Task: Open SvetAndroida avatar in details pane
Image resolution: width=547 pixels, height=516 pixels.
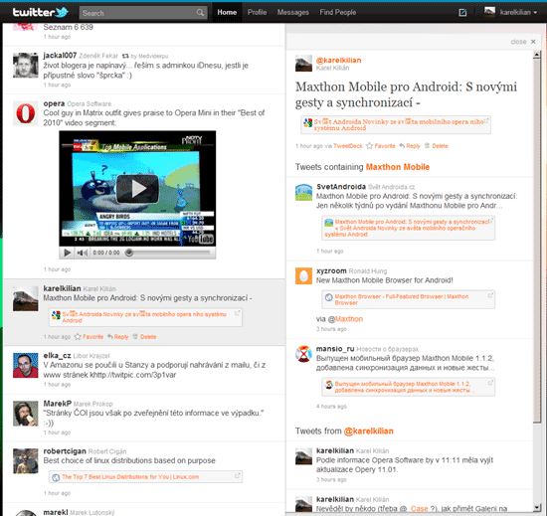Action: tap(303, 192)
